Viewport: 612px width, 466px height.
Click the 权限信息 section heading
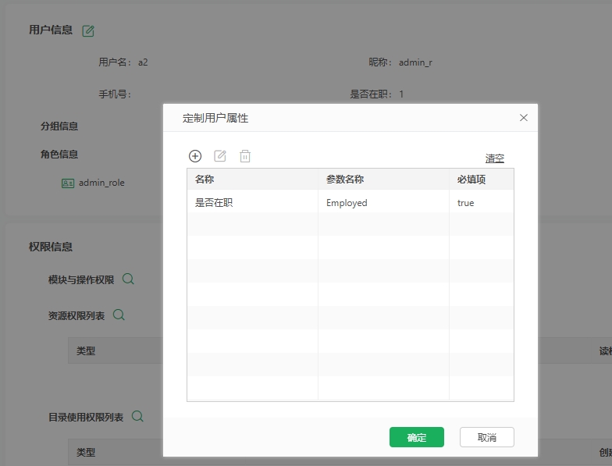tap(51, 247)
